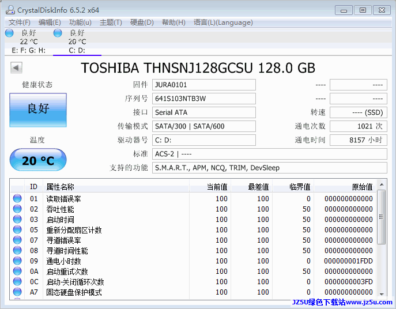
Task: Click status icon for attribute 02 吞吐性能
Action: [x=17, y=209]
